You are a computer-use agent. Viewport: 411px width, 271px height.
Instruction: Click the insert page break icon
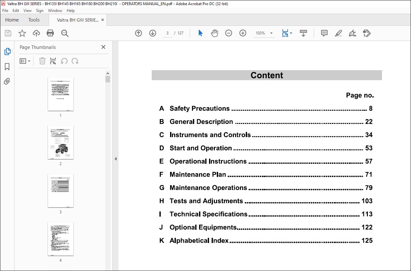pos(53,61)
